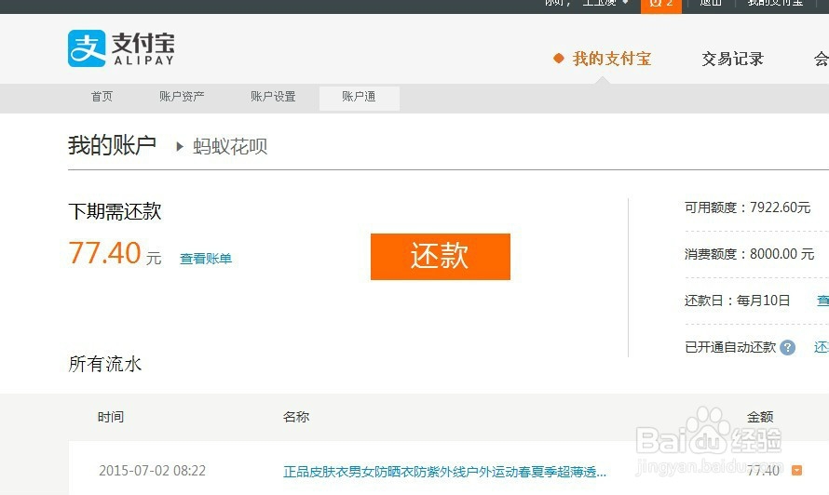The image size is (829, 495).
Task: Click the 下期需还款 heading
Action: click(x=115, y=211)
